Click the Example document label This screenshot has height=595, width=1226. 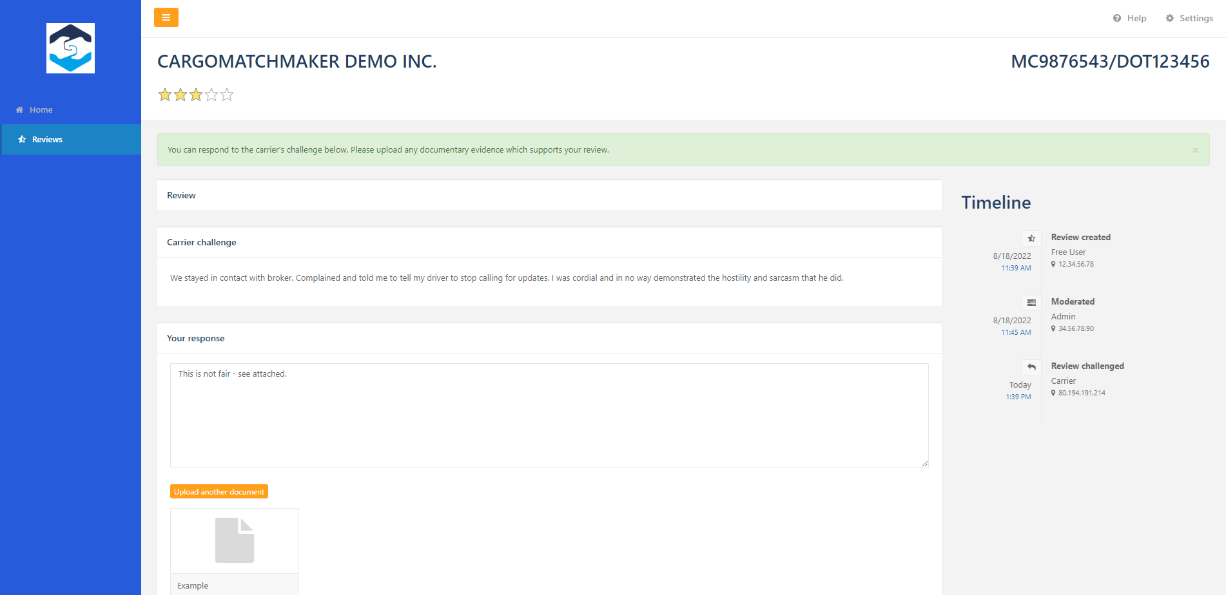193,585
